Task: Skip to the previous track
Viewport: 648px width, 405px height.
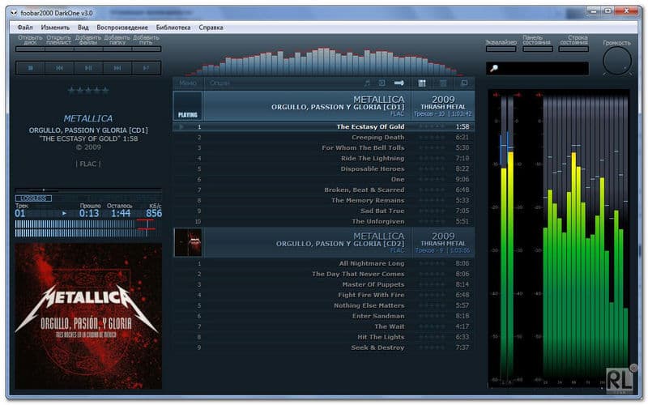Action: (x=59, y=68)
